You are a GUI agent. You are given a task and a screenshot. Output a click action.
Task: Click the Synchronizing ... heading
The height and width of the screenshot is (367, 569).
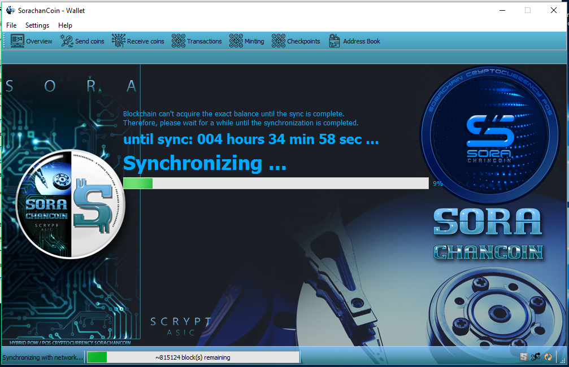[205, 163]
